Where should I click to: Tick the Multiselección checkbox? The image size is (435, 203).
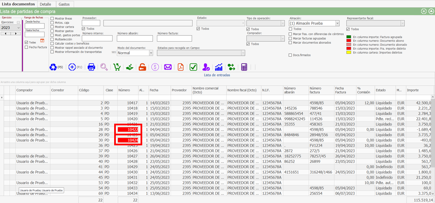pos(52,39)
